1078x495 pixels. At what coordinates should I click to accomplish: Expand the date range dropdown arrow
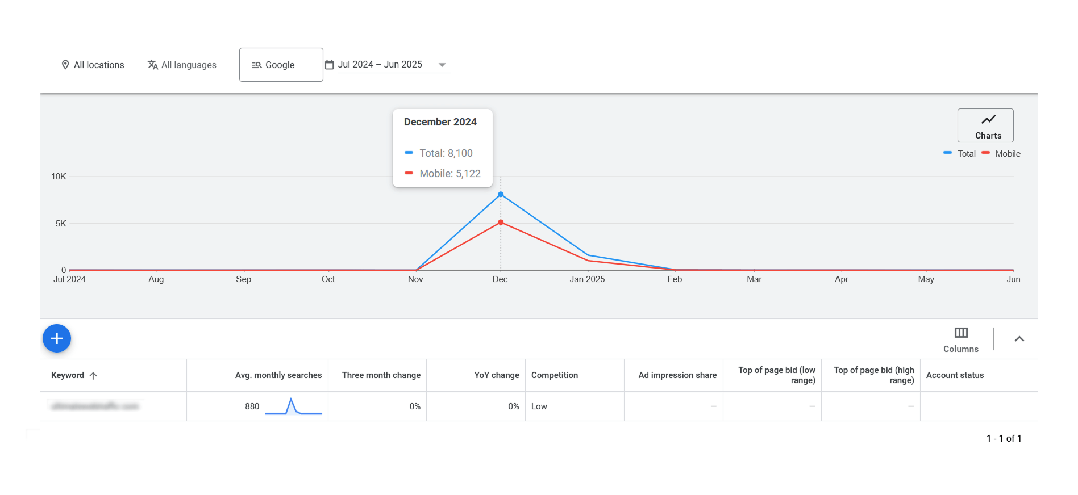442,65
